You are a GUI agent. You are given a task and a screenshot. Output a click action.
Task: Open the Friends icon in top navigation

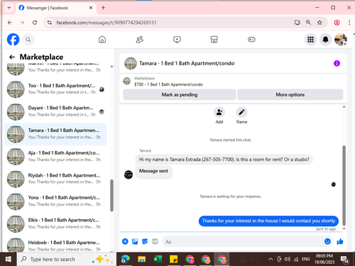click(x=140, y=40)
